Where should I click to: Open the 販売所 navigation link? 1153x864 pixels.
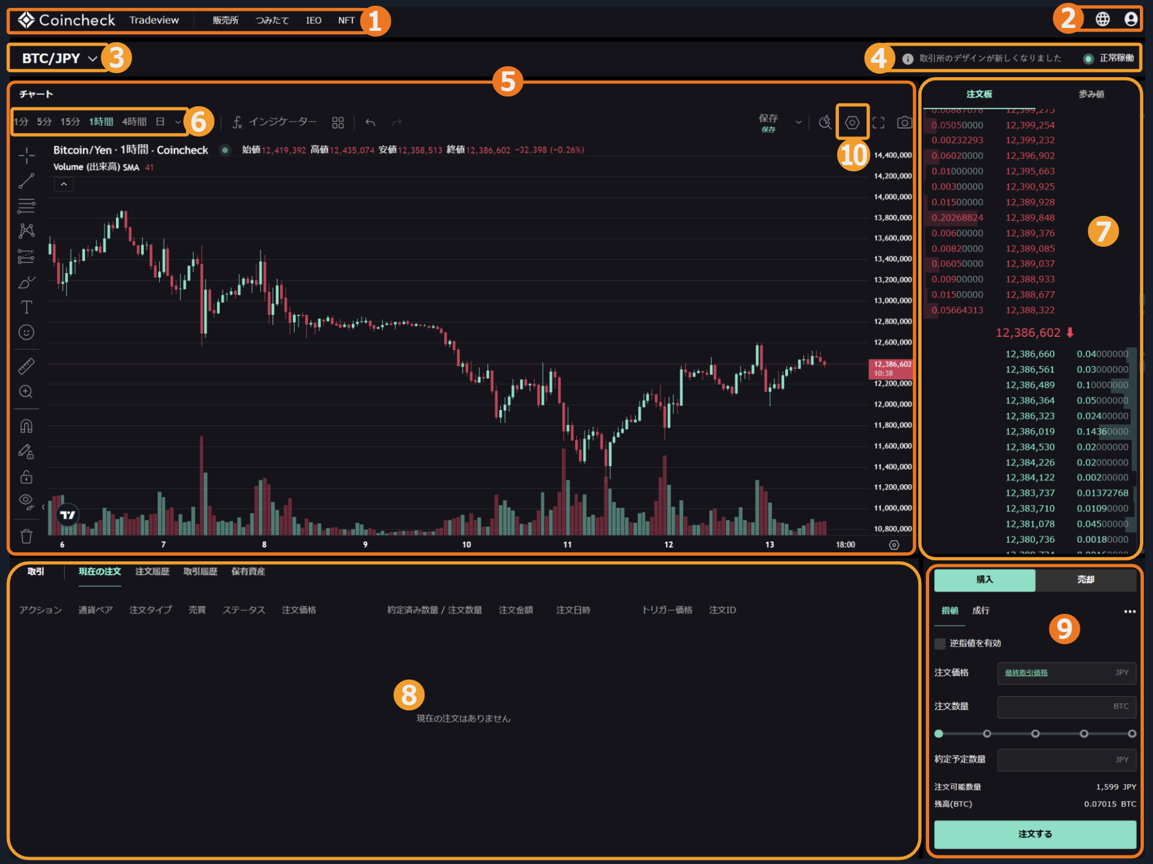226,21
